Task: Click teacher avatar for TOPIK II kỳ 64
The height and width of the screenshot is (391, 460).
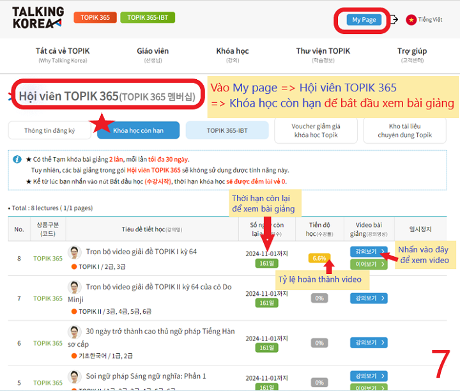Action: [x=75, y=287]
